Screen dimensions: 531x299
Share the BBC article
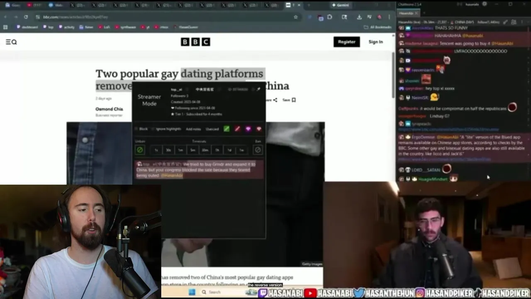click(272, 100)
